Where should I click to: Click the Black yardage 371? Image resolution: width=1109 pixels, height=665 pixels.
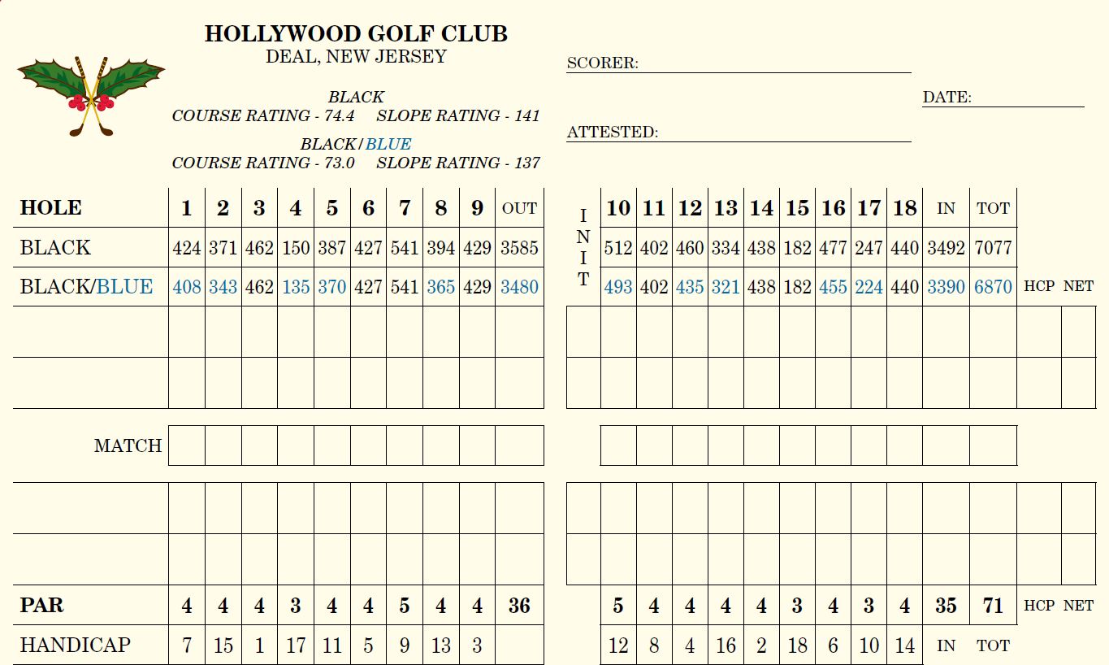[223, 248]
